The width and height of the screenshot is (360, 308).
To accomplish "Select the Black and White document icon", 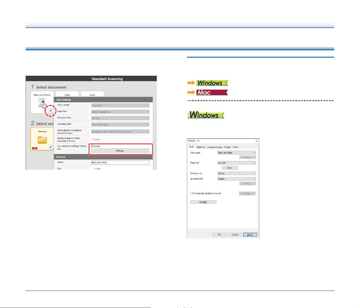I will (x=42, y=103).
